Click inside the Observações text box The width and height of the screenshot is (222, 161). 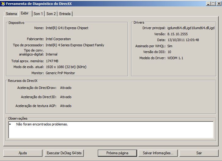tap(111, 130)
